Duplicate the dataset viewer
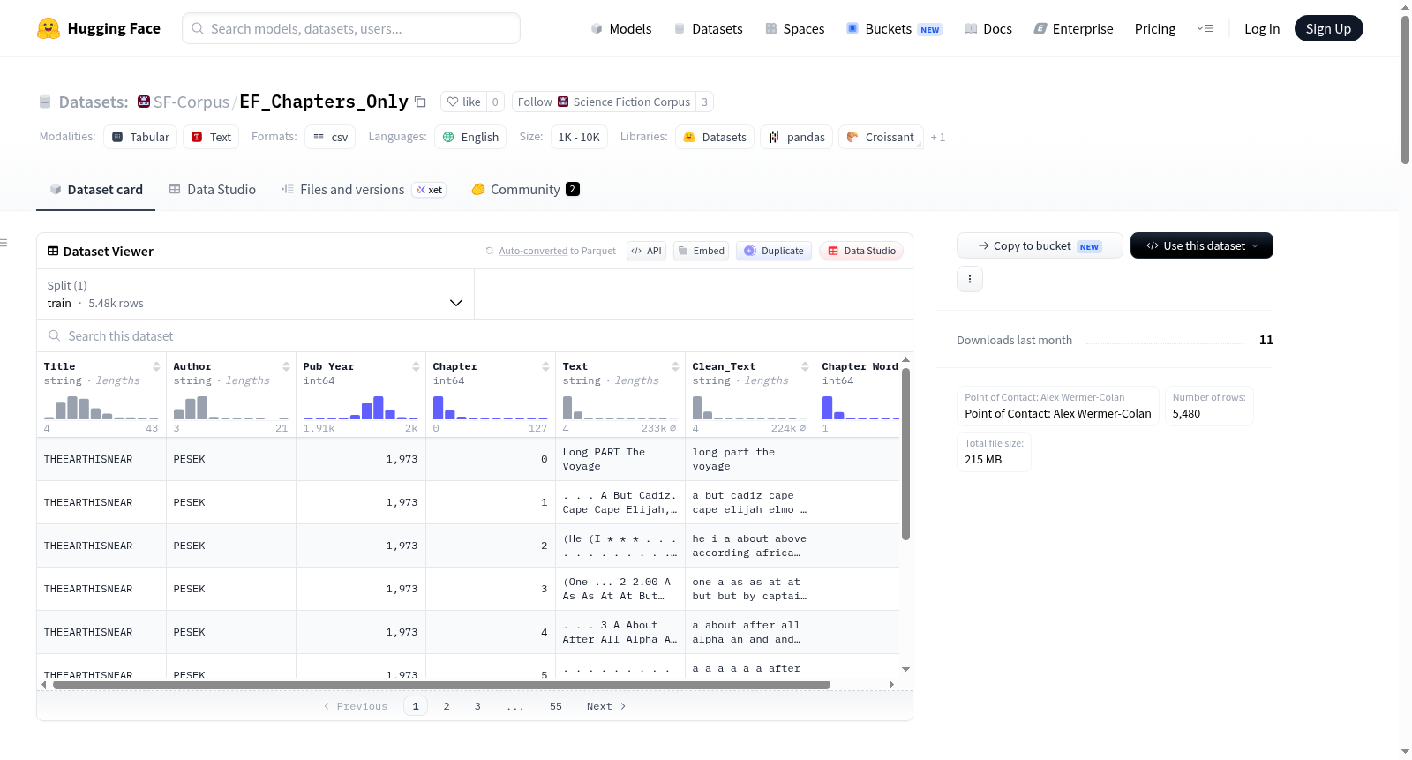 [x=774, y=251]
